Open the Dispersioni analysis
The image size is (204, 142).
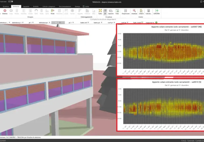tap(126, 12)
